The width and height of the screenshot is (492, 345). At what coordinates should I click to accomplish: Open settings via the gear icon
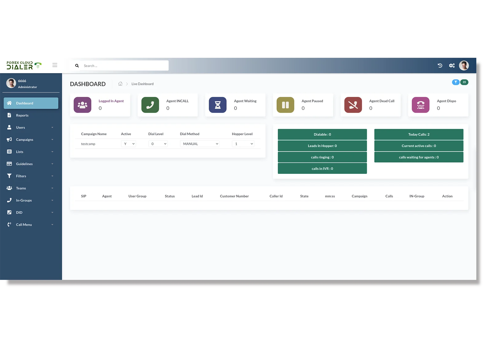pyautogui.click(x=452, y=65)
